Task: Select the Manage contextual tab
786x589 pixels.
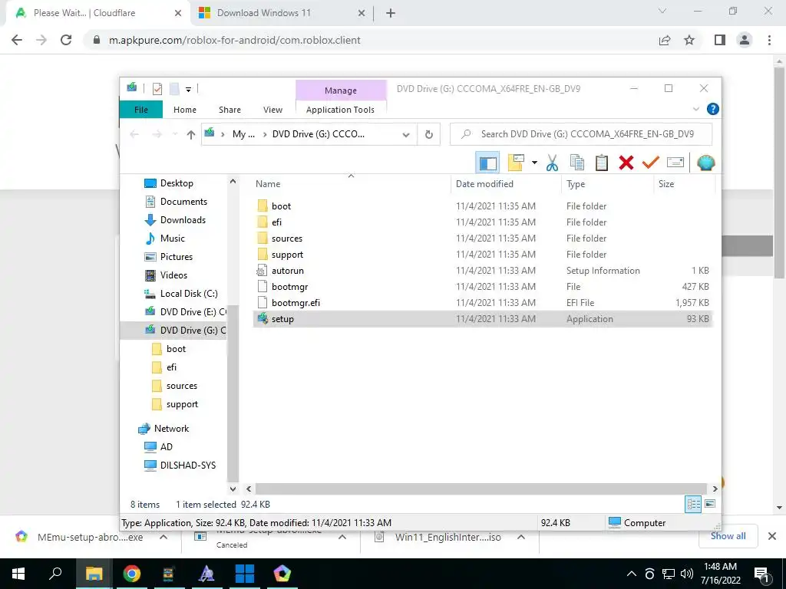Action: click(x=341, y=90)
